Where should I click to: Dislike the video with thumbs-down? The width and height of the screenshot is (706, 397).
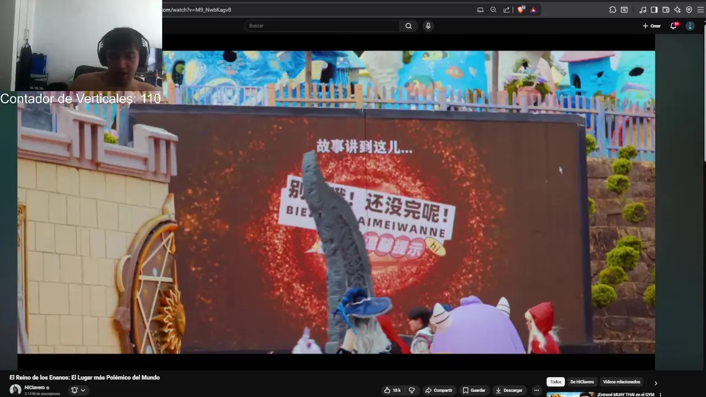412,390
